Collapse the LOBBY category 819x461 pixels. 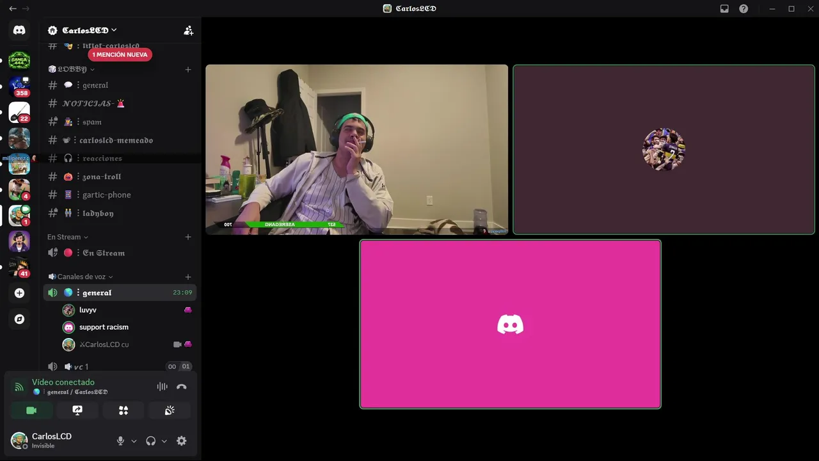click(72, 69)
